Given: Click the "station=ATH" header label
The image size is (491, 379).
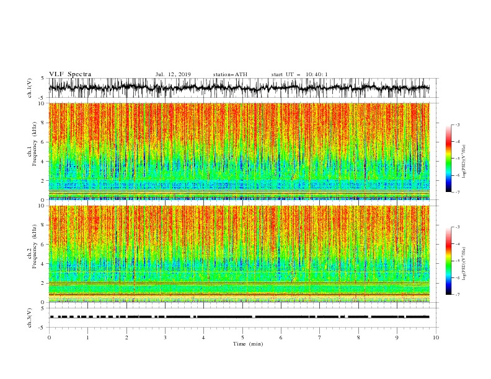Looking at the screenshot, I should (230, 74).
